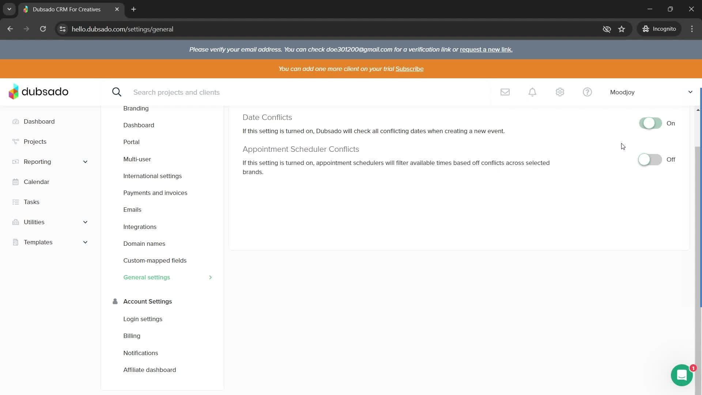Open Custom-mapped fields settings
Viewport: 702px width, 395px height.
pos(155,260)
